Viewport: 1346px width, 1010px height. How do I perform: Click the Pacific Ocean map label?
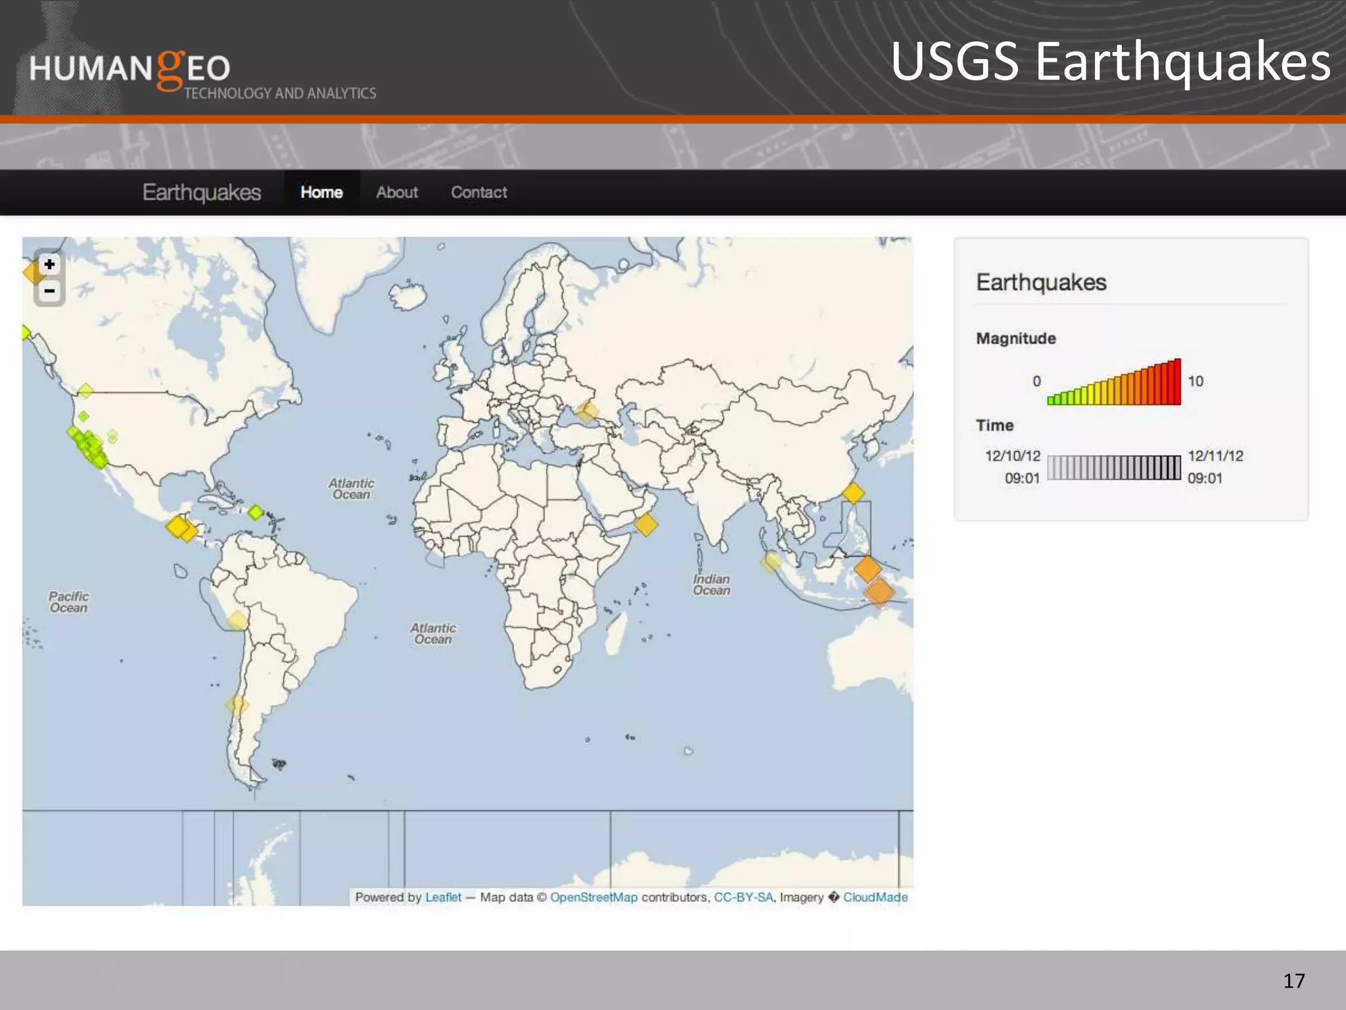point(68,602)
